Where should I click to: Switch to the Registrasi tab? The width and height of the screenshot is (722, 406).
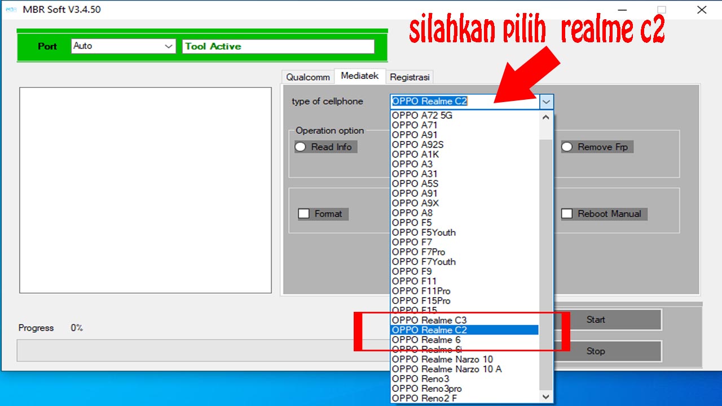[x=410, y=77]
